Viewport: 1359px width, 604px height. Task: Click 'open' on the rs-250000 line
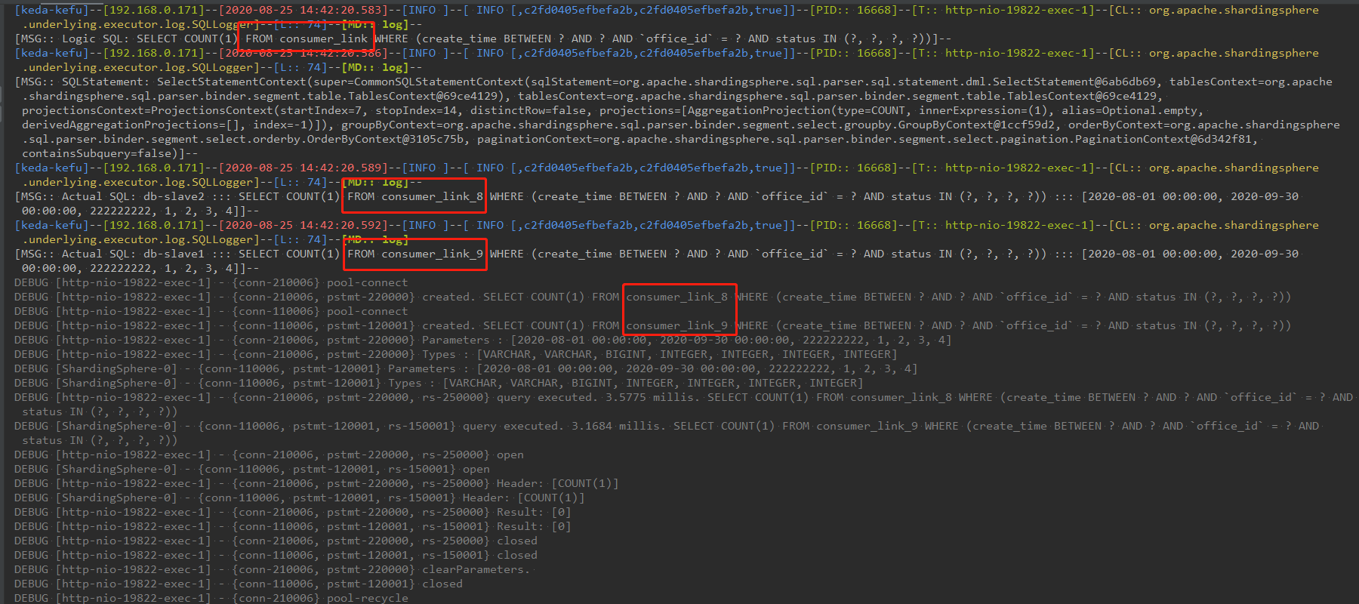pos(510,455)
